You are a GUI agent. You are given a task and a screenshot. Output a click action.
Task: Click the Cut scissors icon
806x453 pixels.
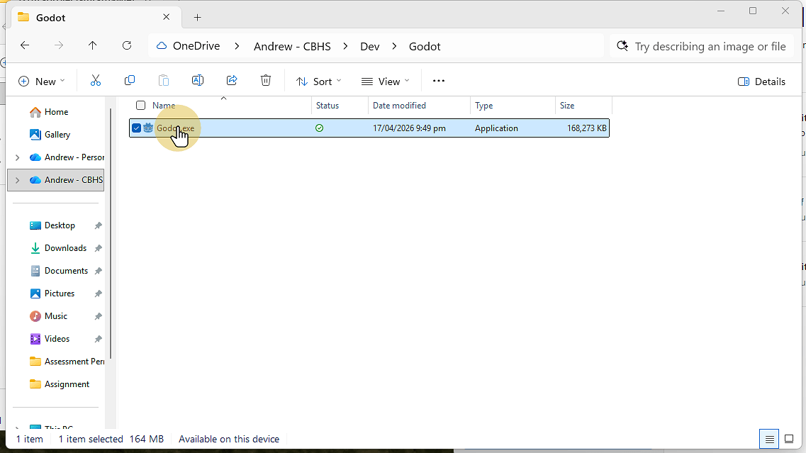pos(96,81)
